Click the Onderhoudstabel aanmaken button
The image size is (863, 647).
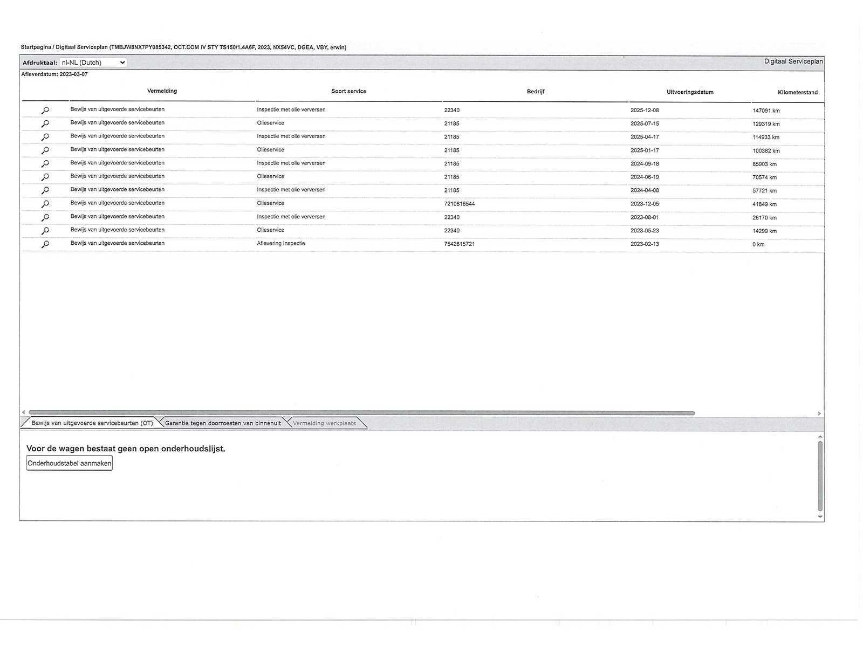70,463
